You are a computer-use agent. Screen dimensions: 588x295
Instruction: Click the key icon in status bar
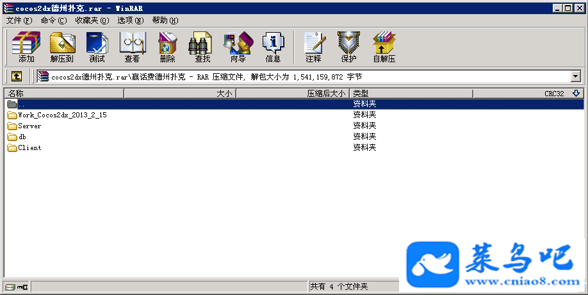coord(23,287)
